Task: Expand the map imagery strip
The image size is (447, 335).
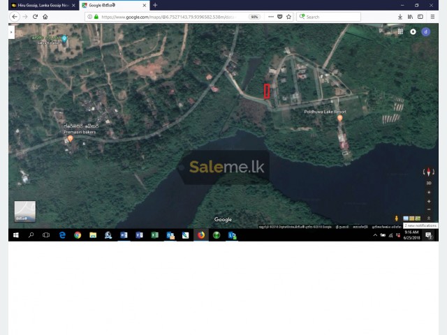Action: click(x=428, y=218)
